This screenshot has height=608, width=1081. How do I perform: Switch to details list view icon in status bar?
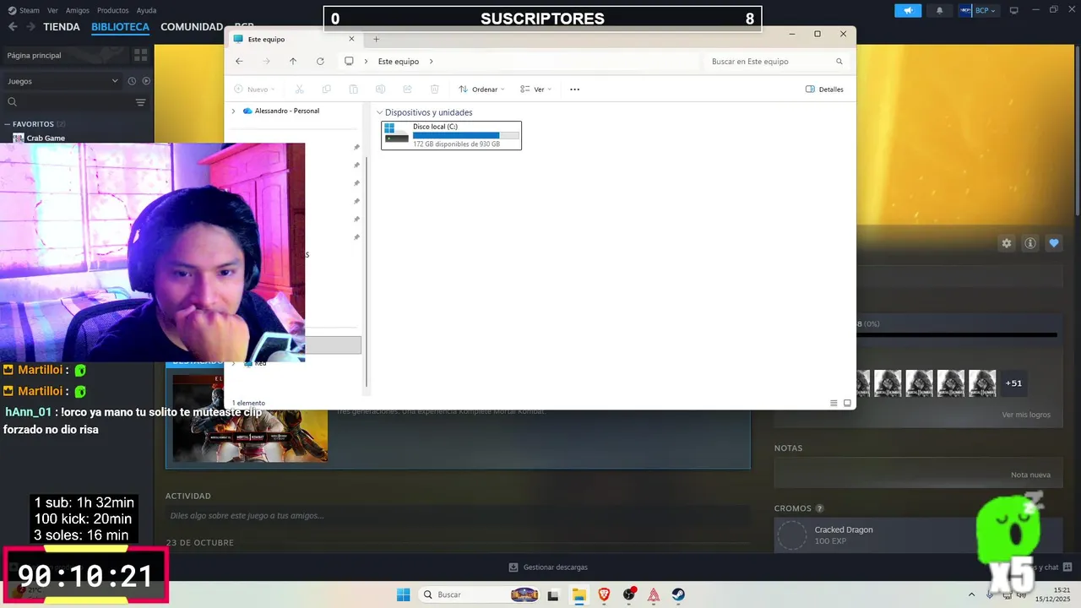(834, 404)
